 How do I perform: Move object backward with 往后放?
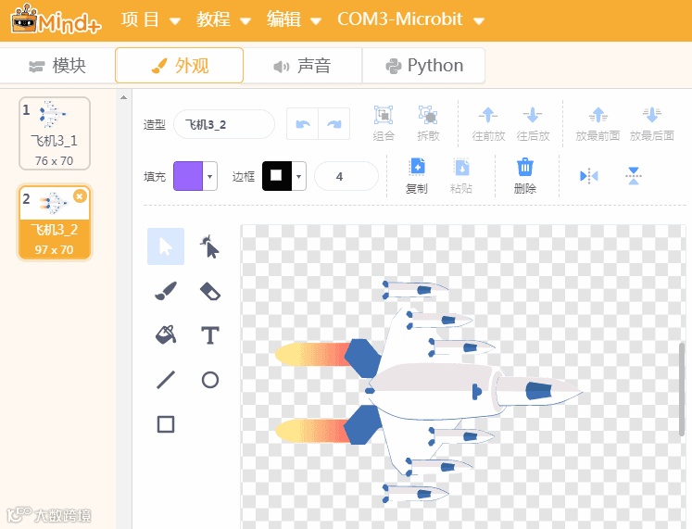533,123
